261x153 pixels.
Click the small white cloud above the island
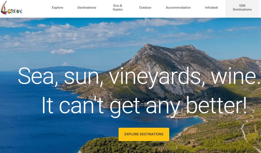pos(63,52)
